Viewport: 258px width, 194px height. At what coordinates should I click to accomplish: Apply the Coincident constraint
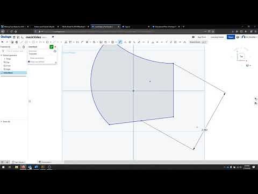[x=125, y=42]
